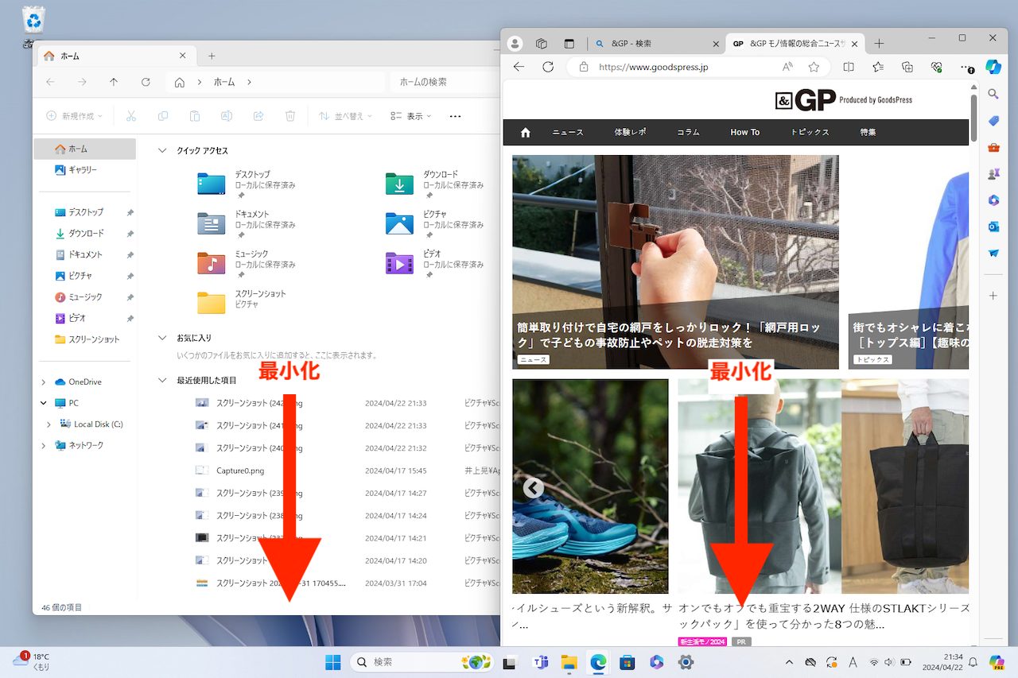Open Edge sidebar Tools briefcase icon
This screenshot has height=678, width=1018.
click(x=993, y=147)
